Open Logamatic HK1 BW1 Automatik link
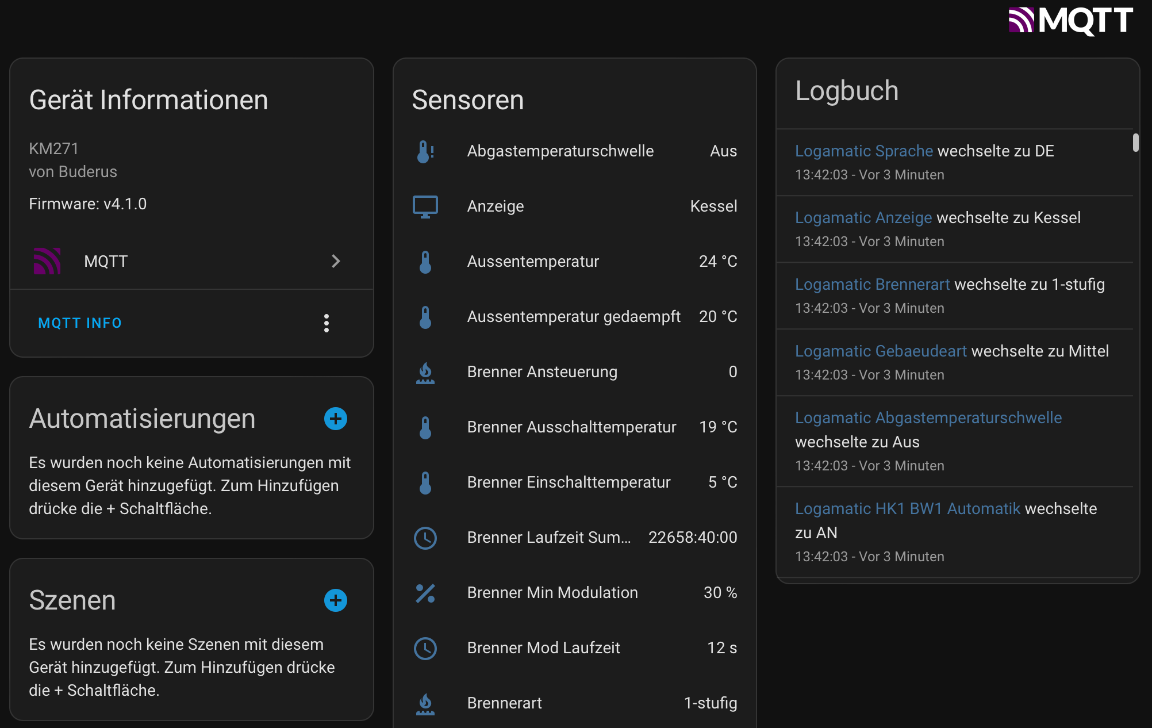The width and height of the screenshot is (1152, 728). click(907, 509)
